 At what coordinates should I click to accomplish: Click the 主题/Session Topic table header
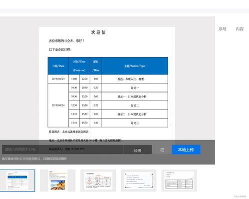[135, 66]
